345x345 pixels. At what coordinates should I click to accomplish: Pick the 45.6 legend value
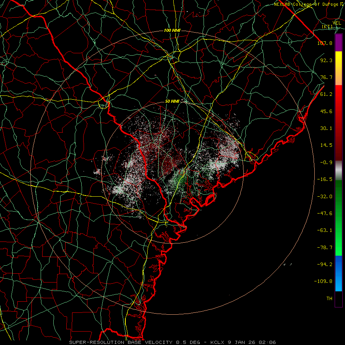point(326,111)
